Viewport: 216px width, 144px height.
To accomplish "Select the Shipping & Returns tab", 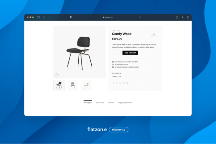I will pyautogui.click(x=125, y=103).
